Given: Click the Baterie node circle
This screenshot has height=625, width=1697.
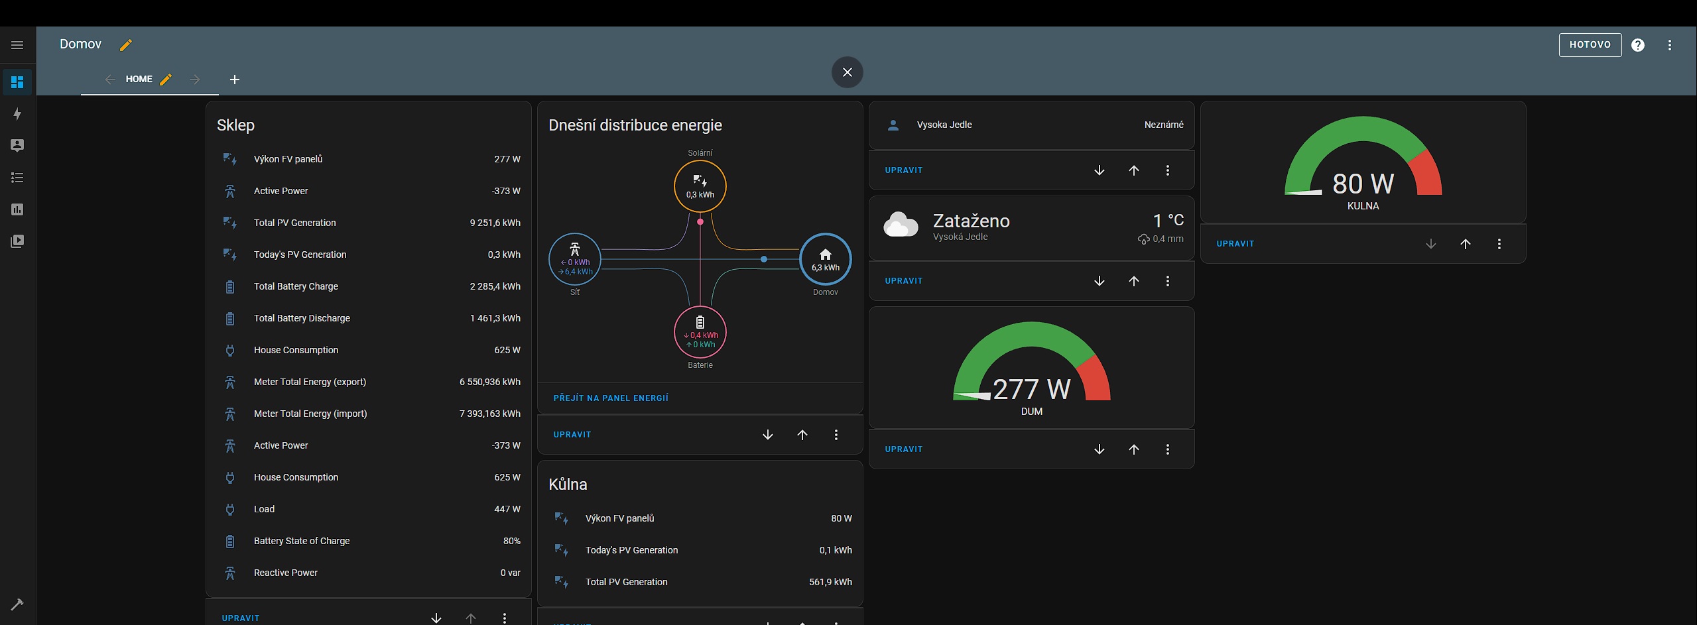Looking at the screenshot, I should (x=700, y=332).
